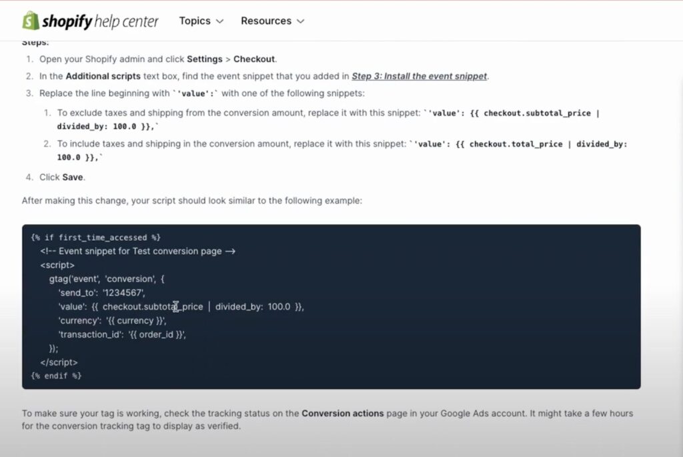The height and width of the screenshot is (457, 683).
Task: Click the bold Settings text in step 1
Action: (205, 59)
